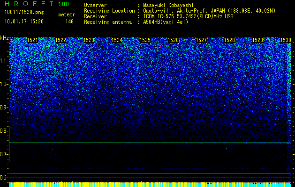Click the 1522 time marker
295x187 pixels.
[x=61, y=40]
